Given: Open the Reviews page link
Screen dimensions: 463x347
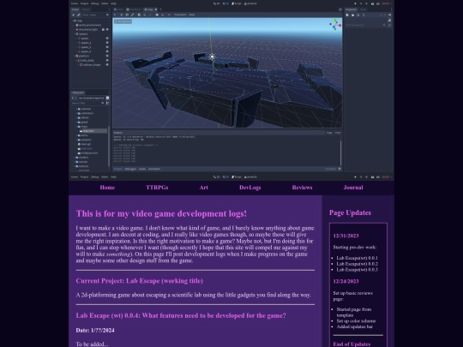Looking at the screenshot, I should pyautogui.click(x=302, y=188).
